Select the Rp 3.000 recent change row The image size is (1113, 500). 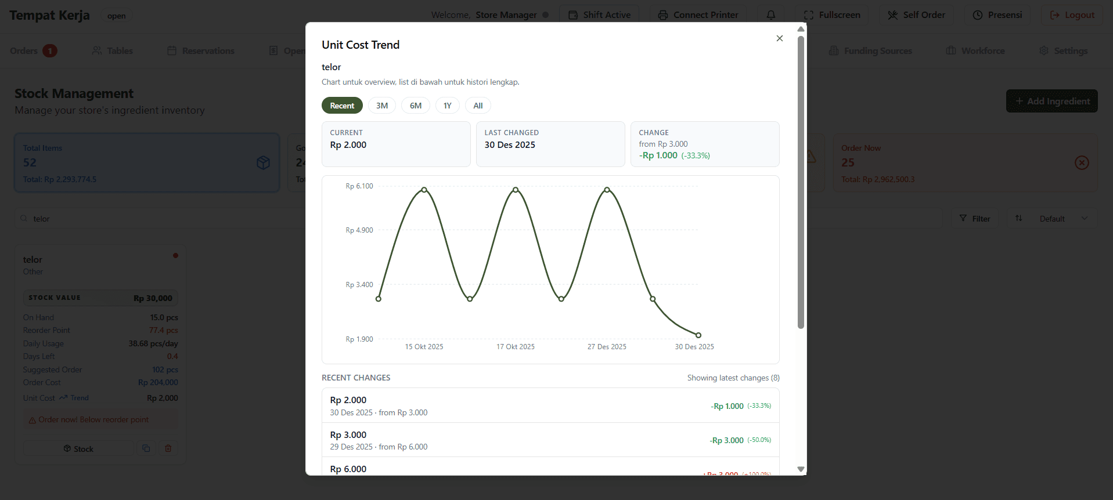coord(550,440)
